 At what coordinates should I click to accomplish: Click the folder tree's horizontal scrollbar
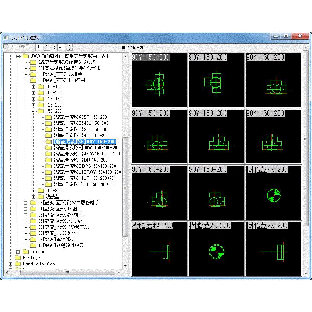click(67, 272)
